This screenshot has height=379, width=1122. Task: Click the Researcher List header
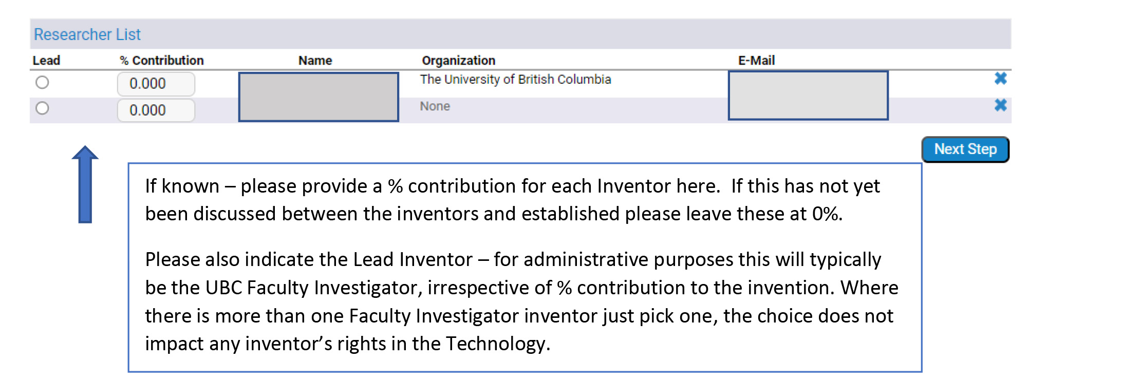click(x=87, y=34)
